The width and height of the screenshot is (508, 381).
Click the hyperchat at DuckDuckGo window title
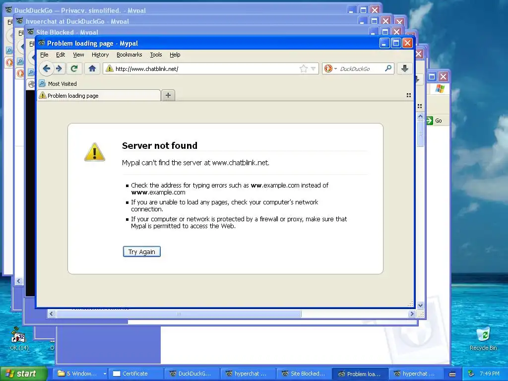click(x=77, y=21)
